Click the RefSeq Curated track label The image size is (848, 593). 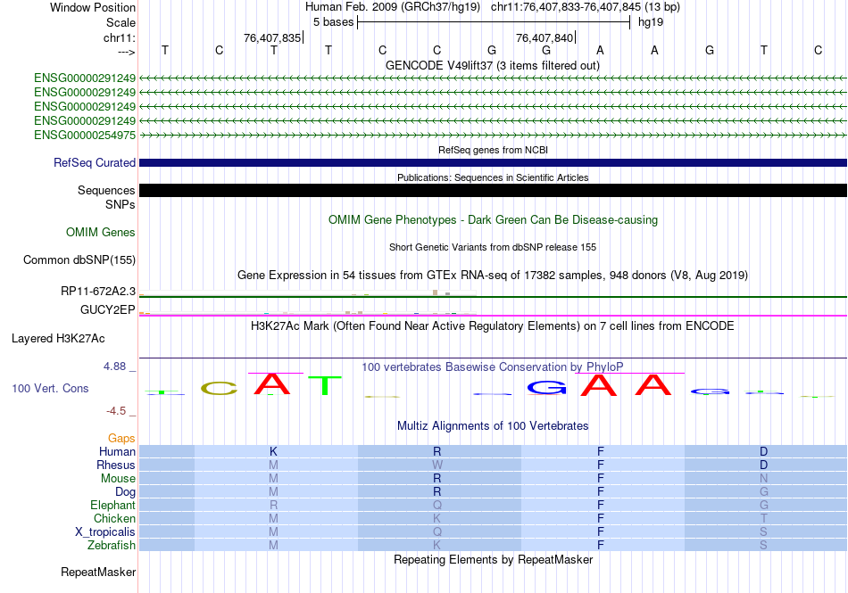click(95, 162)
